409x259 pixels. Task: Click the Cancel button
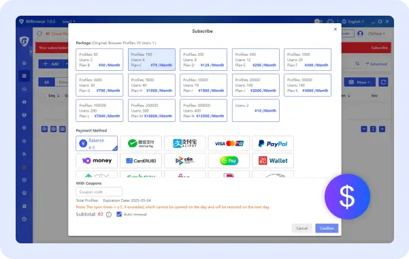301,228
